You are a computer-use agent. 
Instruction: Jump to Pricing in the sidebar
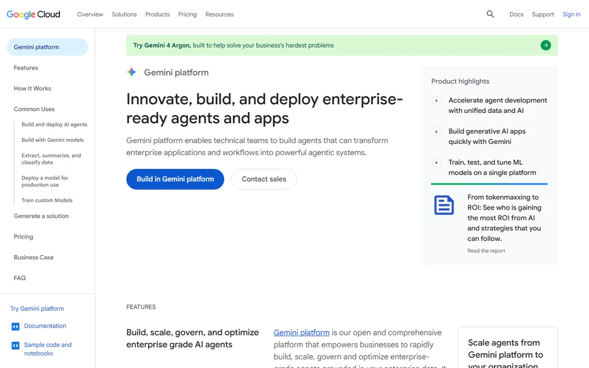coord(23,237)
